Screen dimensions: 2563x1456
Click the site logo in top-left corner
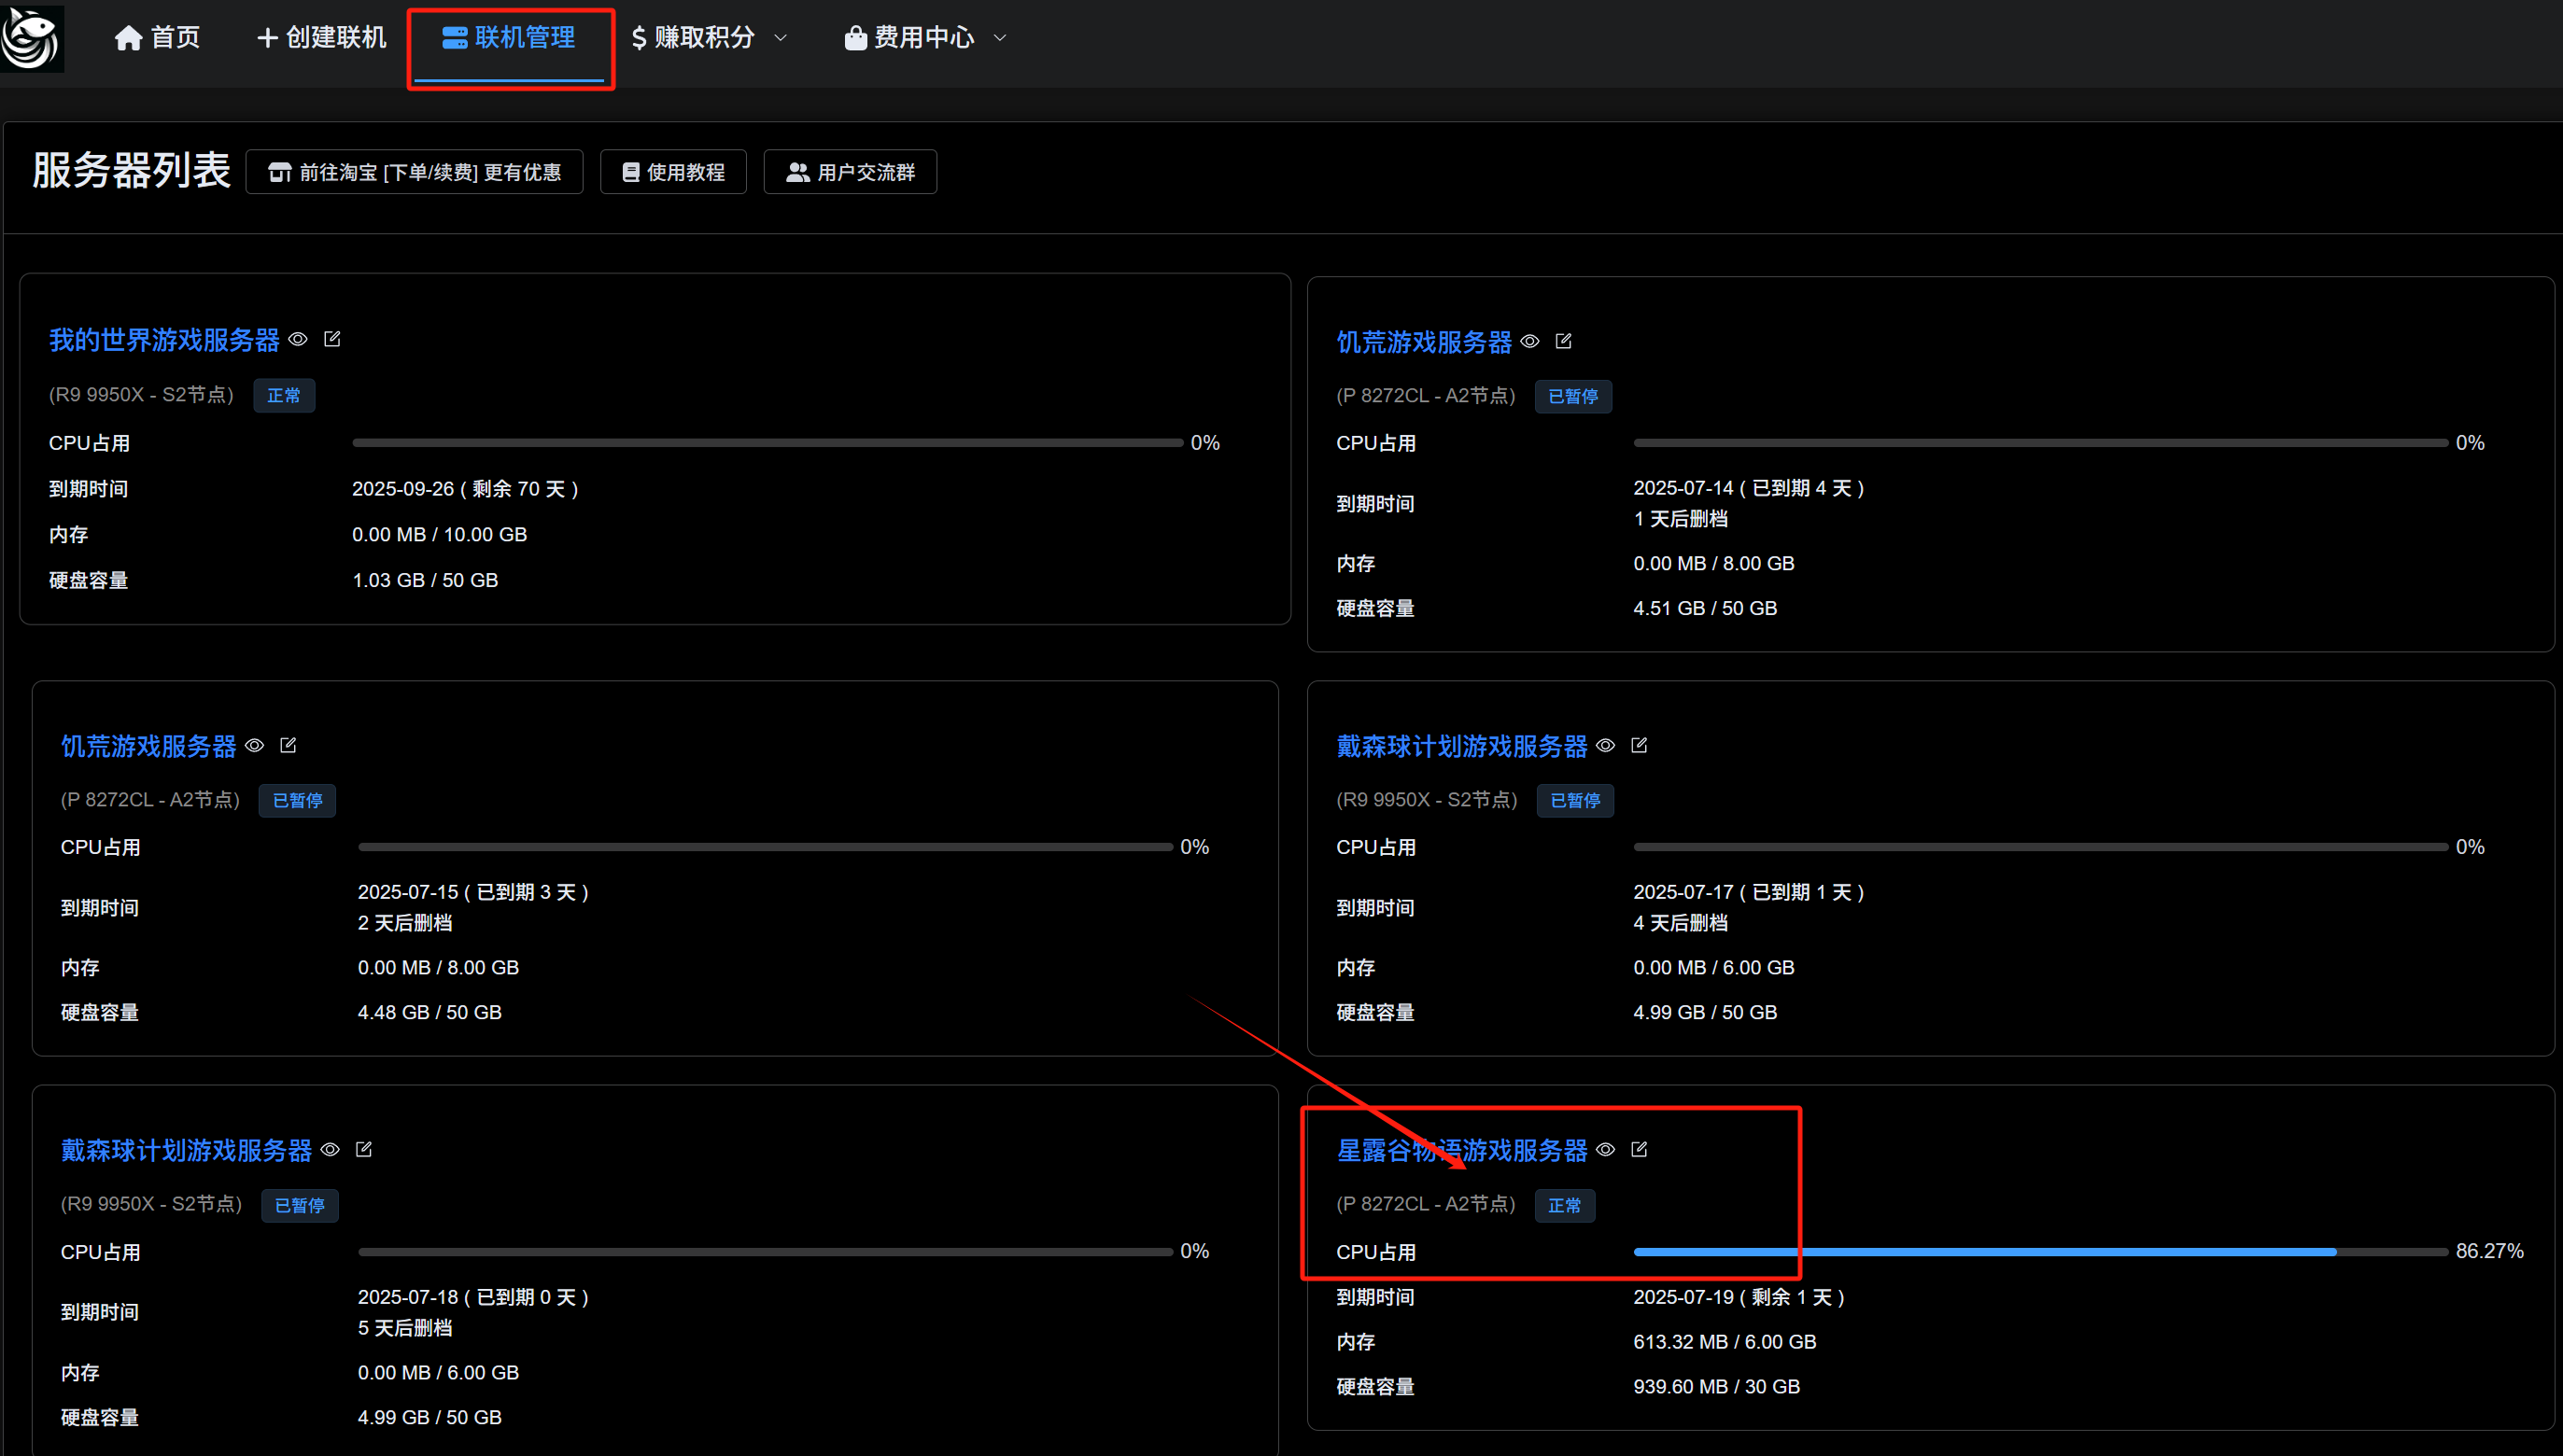[32, 38]
